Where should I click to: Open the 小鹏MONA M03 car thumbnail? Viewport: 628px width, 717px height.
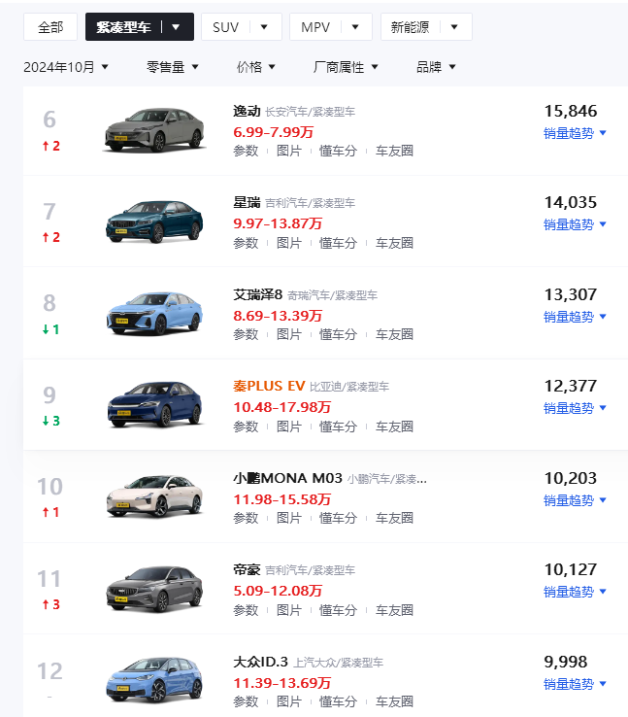click(x=154, y=496)
